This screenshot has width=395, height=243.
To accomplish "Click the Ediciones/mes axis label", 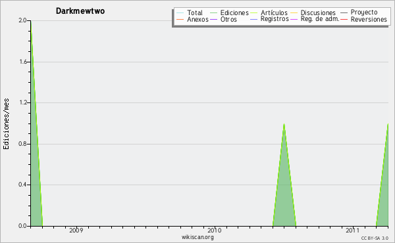I will pos(6,124).
